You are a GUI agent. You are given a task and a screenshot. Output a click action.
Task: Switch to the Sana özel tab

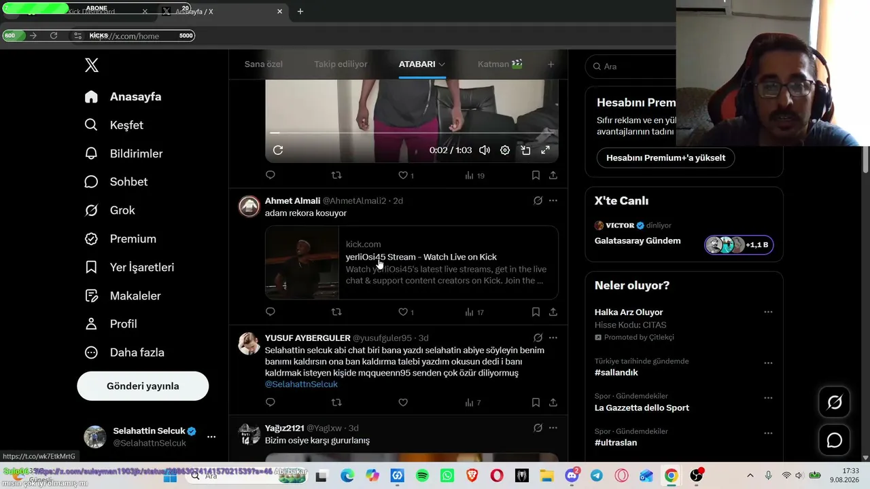point(264,64)
